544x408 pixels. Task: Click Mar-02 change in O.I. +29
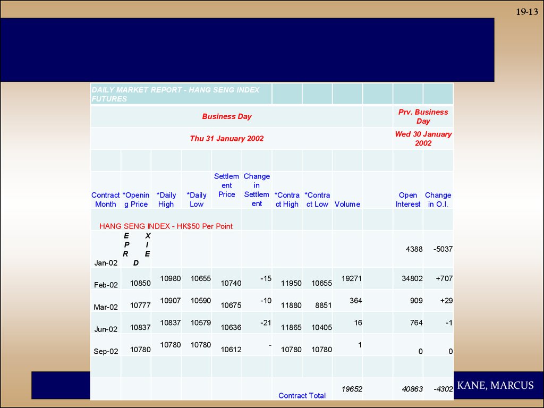(446, 301)
